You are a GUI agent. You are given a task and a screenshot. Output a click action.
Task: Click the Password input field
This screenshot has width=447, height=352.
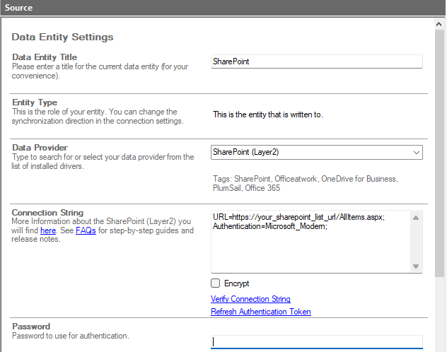(x=316, y=341)
